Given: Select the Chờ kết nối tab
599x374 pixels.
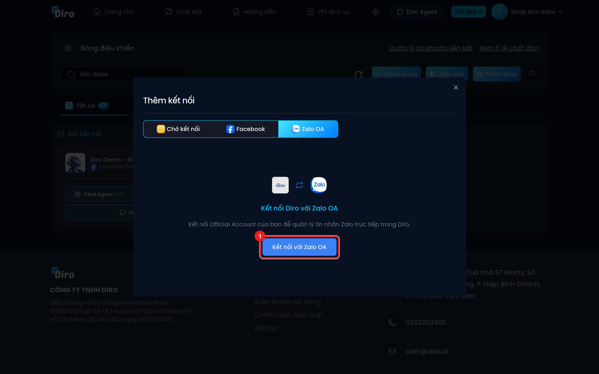Looking at the screenshot, I should (178, 129).
